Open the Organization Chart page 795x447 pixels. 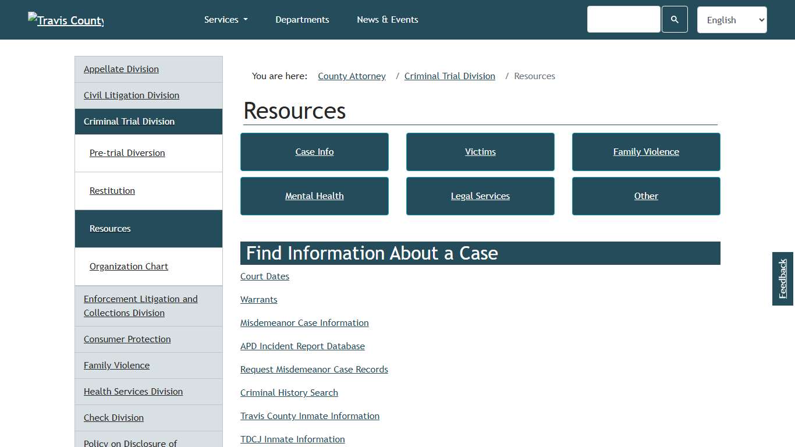pos(129,266)
